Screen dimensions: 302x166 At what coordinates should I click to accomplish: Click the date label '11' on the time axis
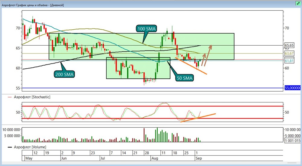163,153
